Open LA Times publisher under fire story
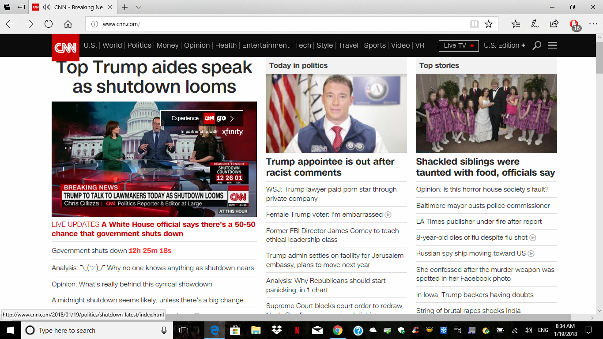The width and height of the screenshot is (603, 339). (x=479, y=222)
